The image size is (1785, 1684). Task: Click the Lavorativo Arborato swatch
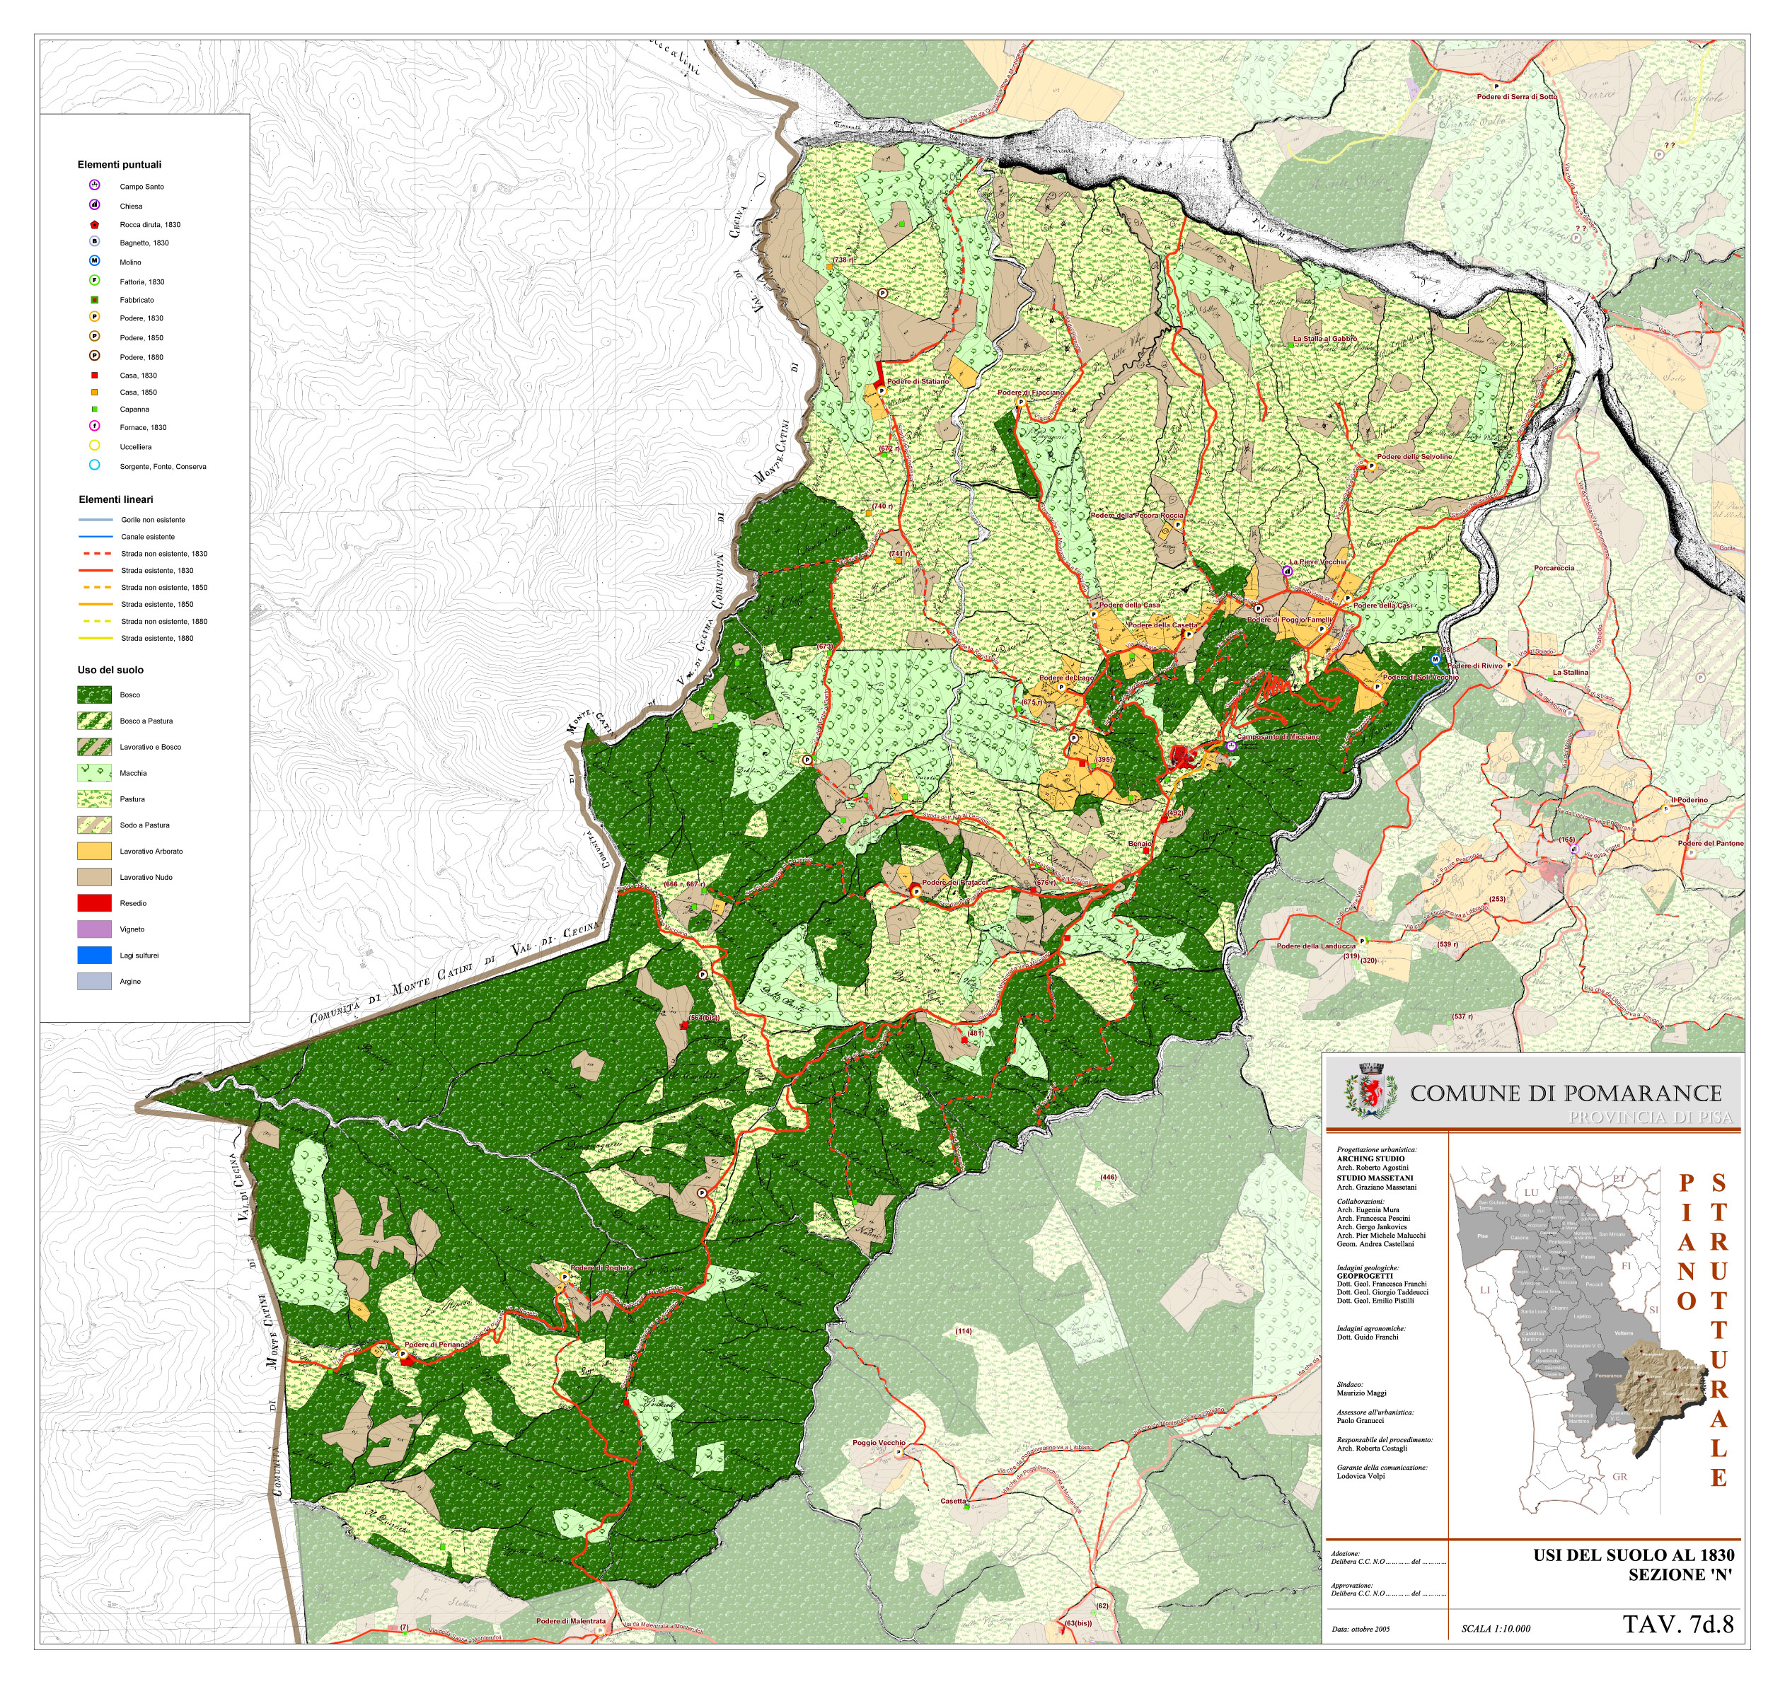tap(94, 851)
